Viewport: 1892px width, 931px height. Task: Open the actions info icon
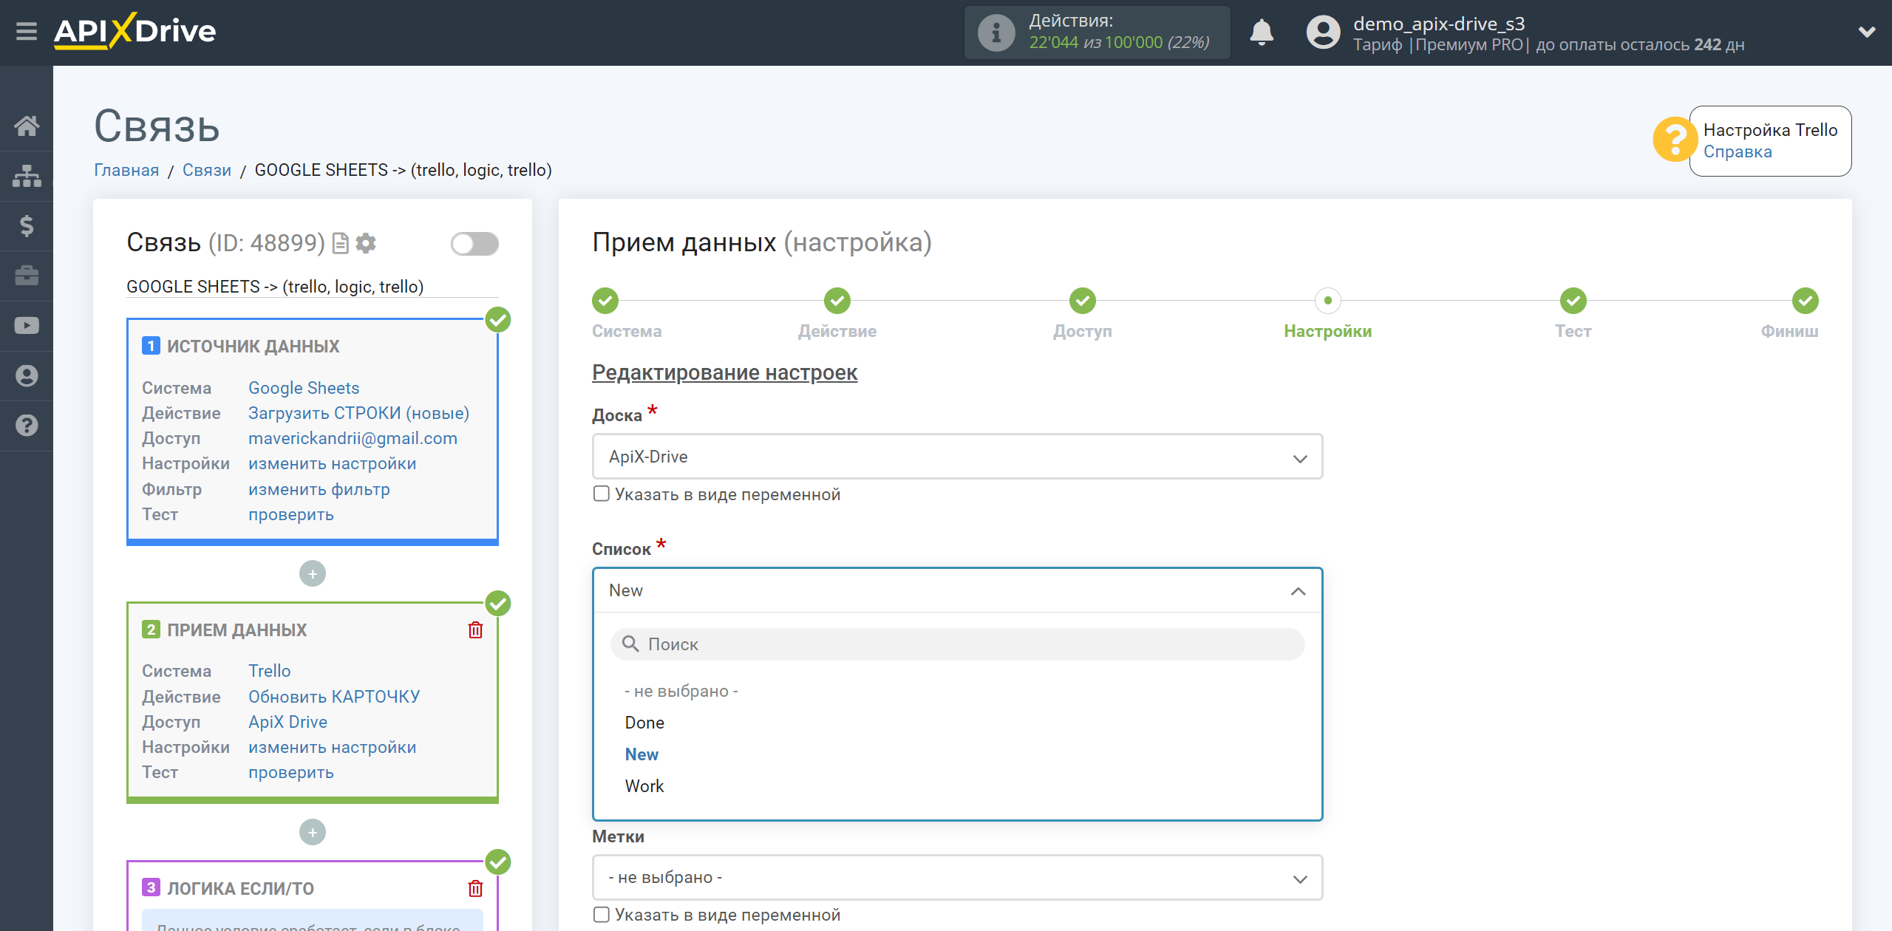coord(996,33)
